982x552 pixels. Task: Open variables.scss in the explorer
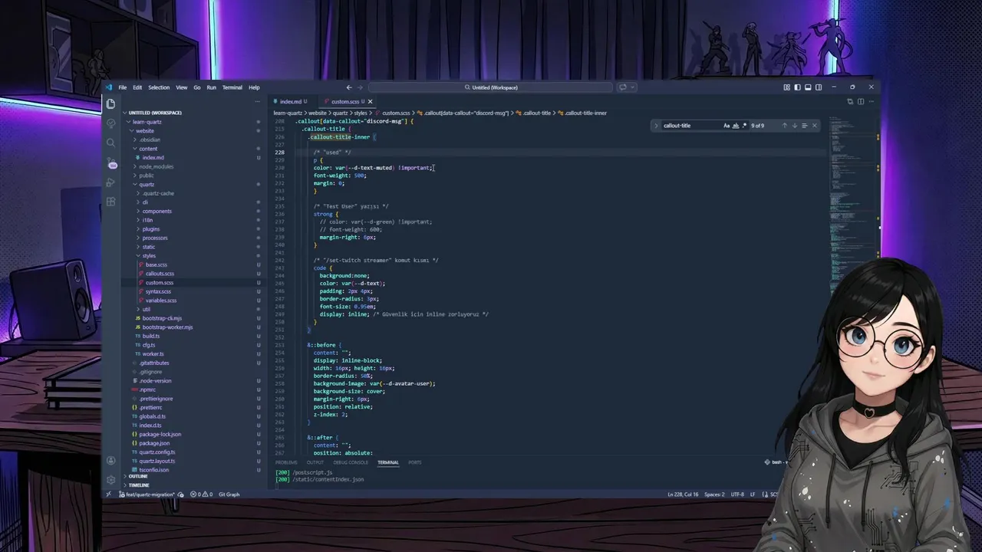[x=160, y=301]
